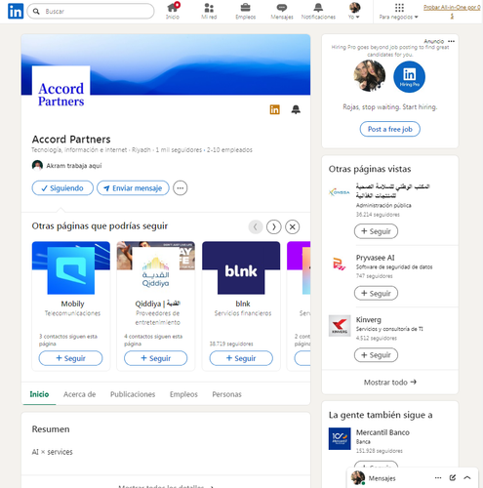Dismiss the suggested pages section
Image resolution: width=483 pixels, height=488 pixels.
[x=293, y=226]
